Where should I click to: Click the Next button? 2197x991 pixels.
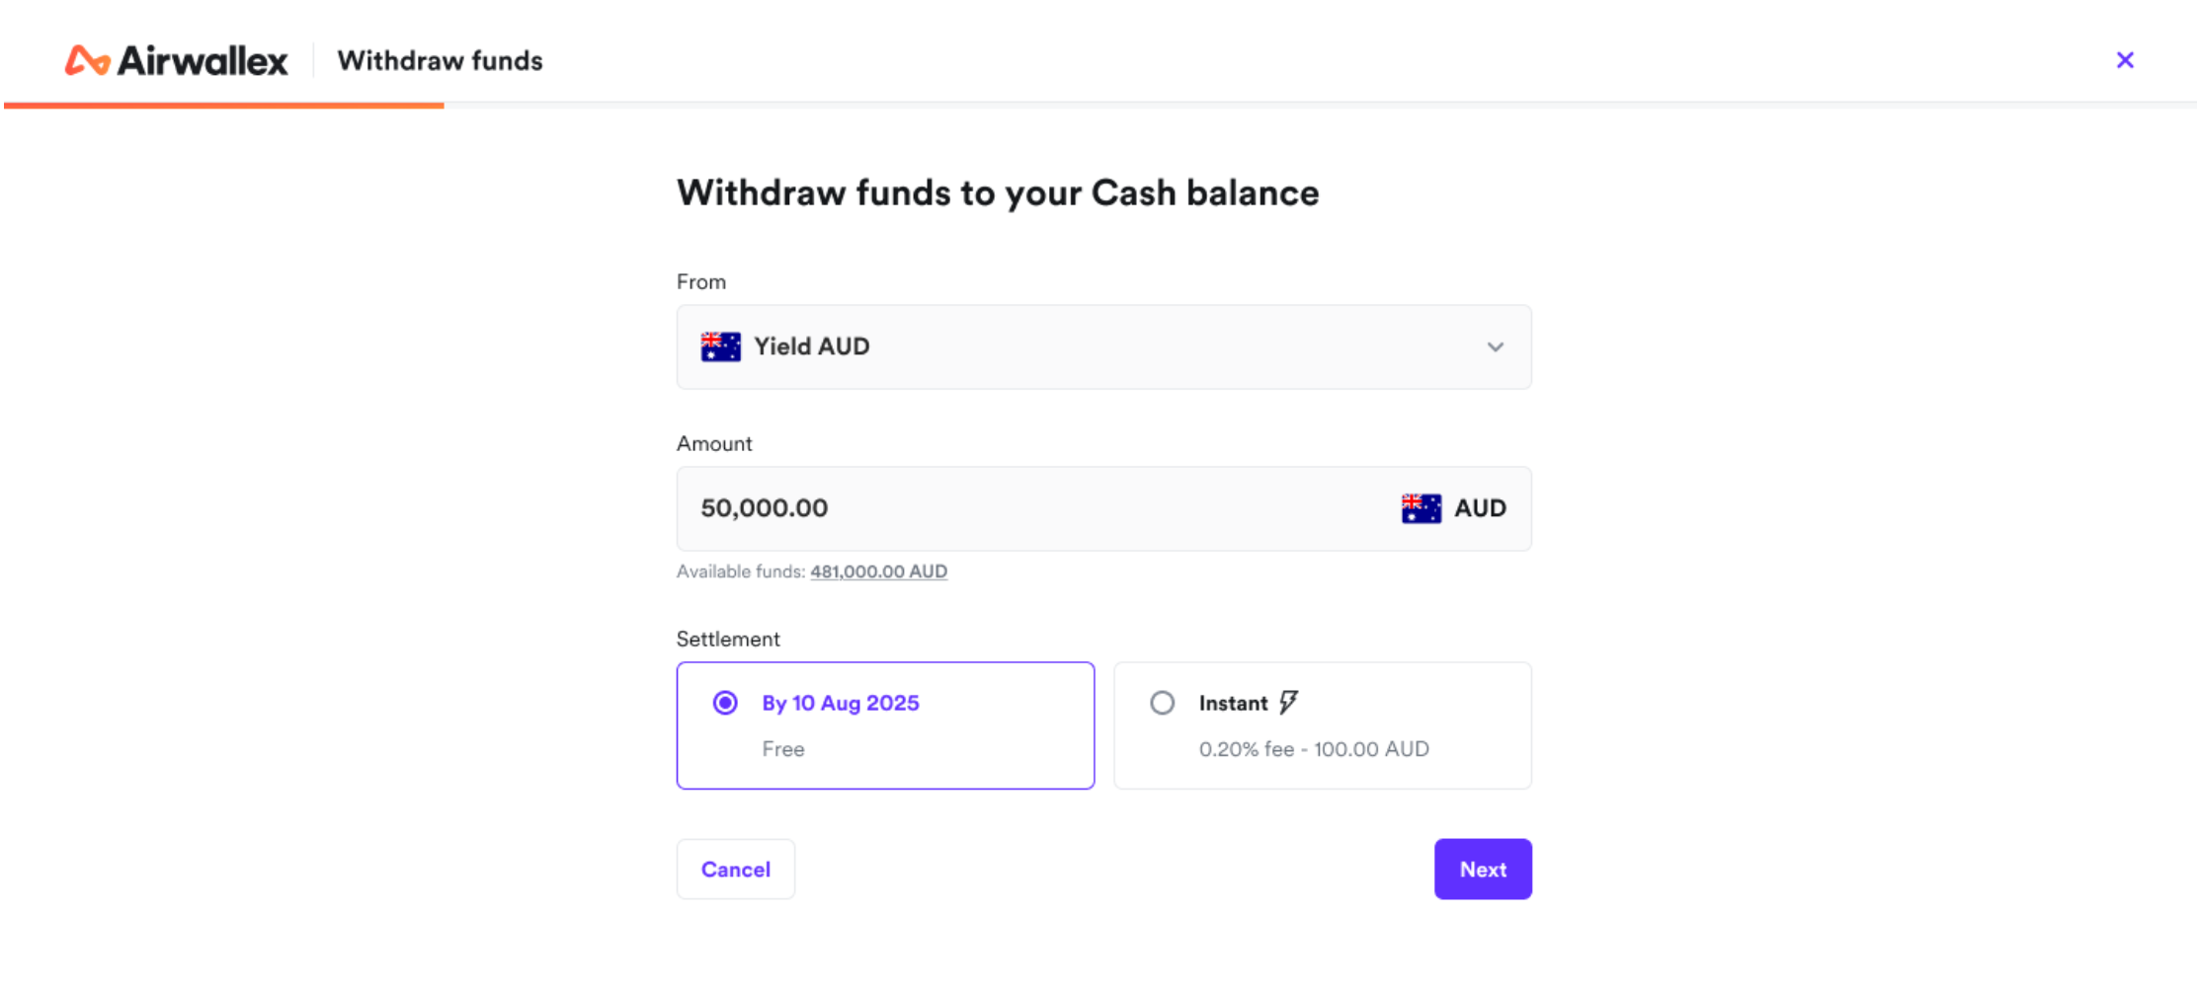coord(1483,869)
